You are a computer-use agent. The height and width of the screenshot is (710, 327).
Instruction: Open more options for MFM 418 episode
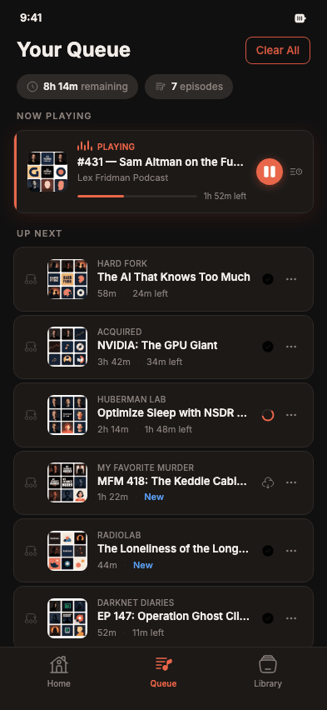click(292, 482)
